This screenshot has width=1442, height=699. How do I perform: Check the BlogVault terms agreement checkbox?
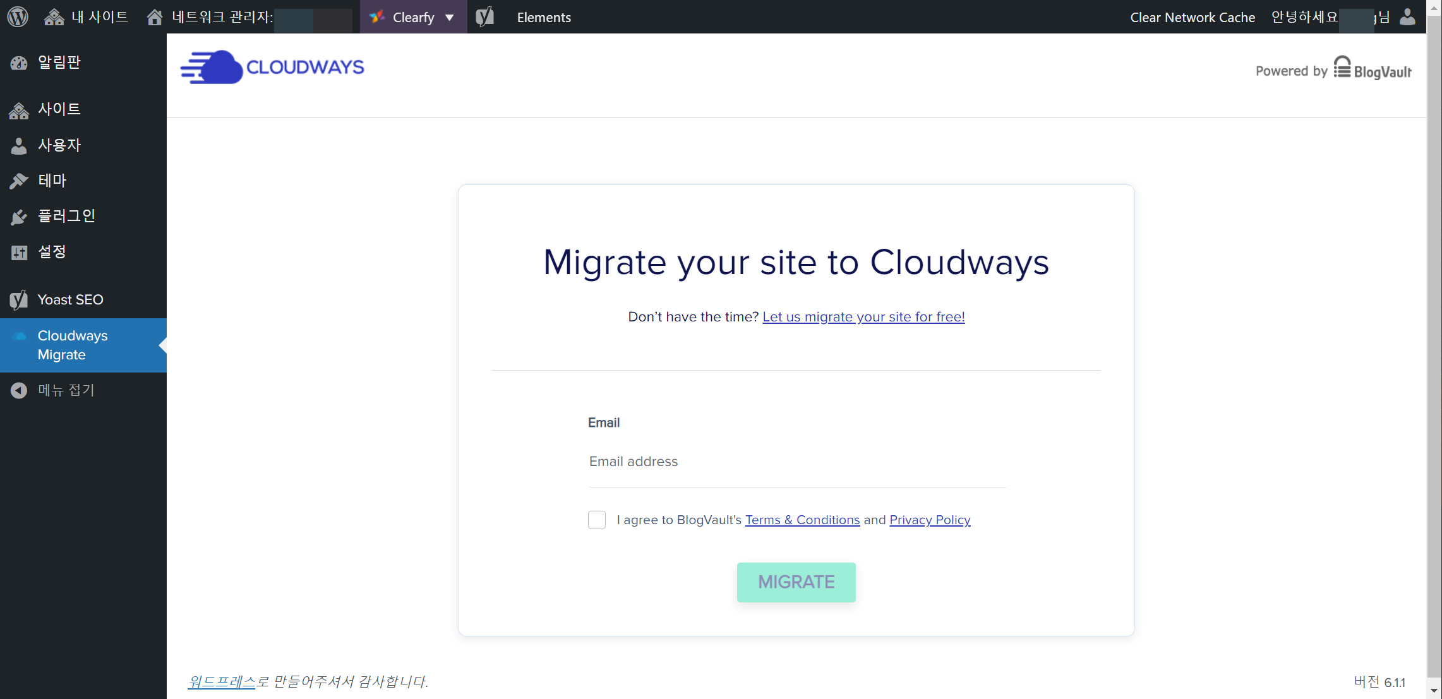click(x=596, y=520)
